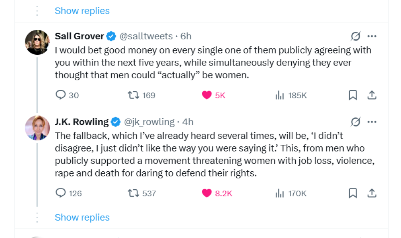The width and height of the screenshot is (401, 238).
Task: Expand hidden replies above Sall Grover's tweet
Action: pos(82,11)
